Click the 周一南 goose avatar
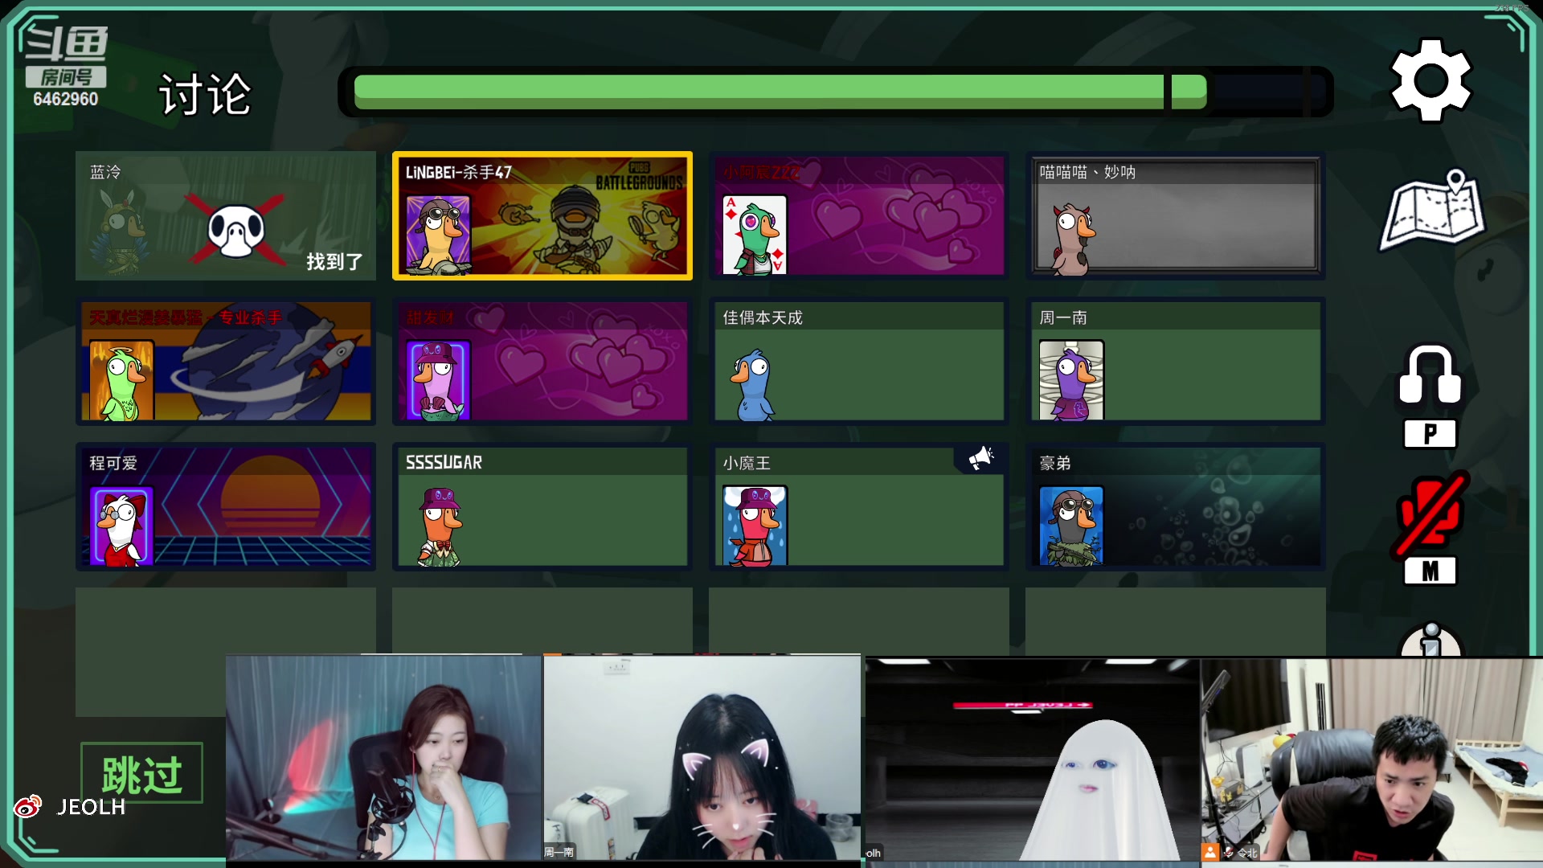The image size is (1543, 868). tap(1071, 380)
